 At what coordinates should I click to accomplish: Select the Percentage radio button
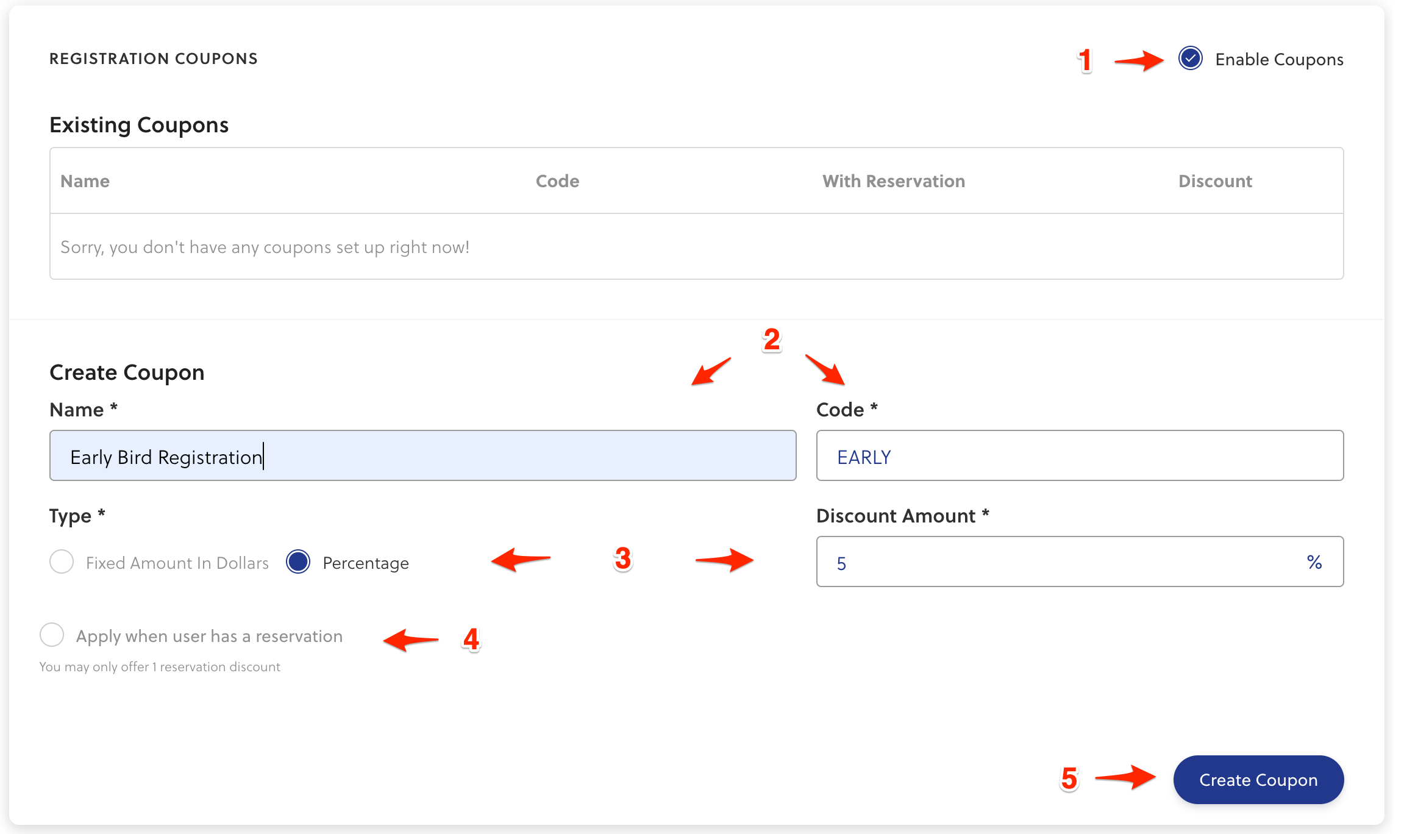[298, 561]
